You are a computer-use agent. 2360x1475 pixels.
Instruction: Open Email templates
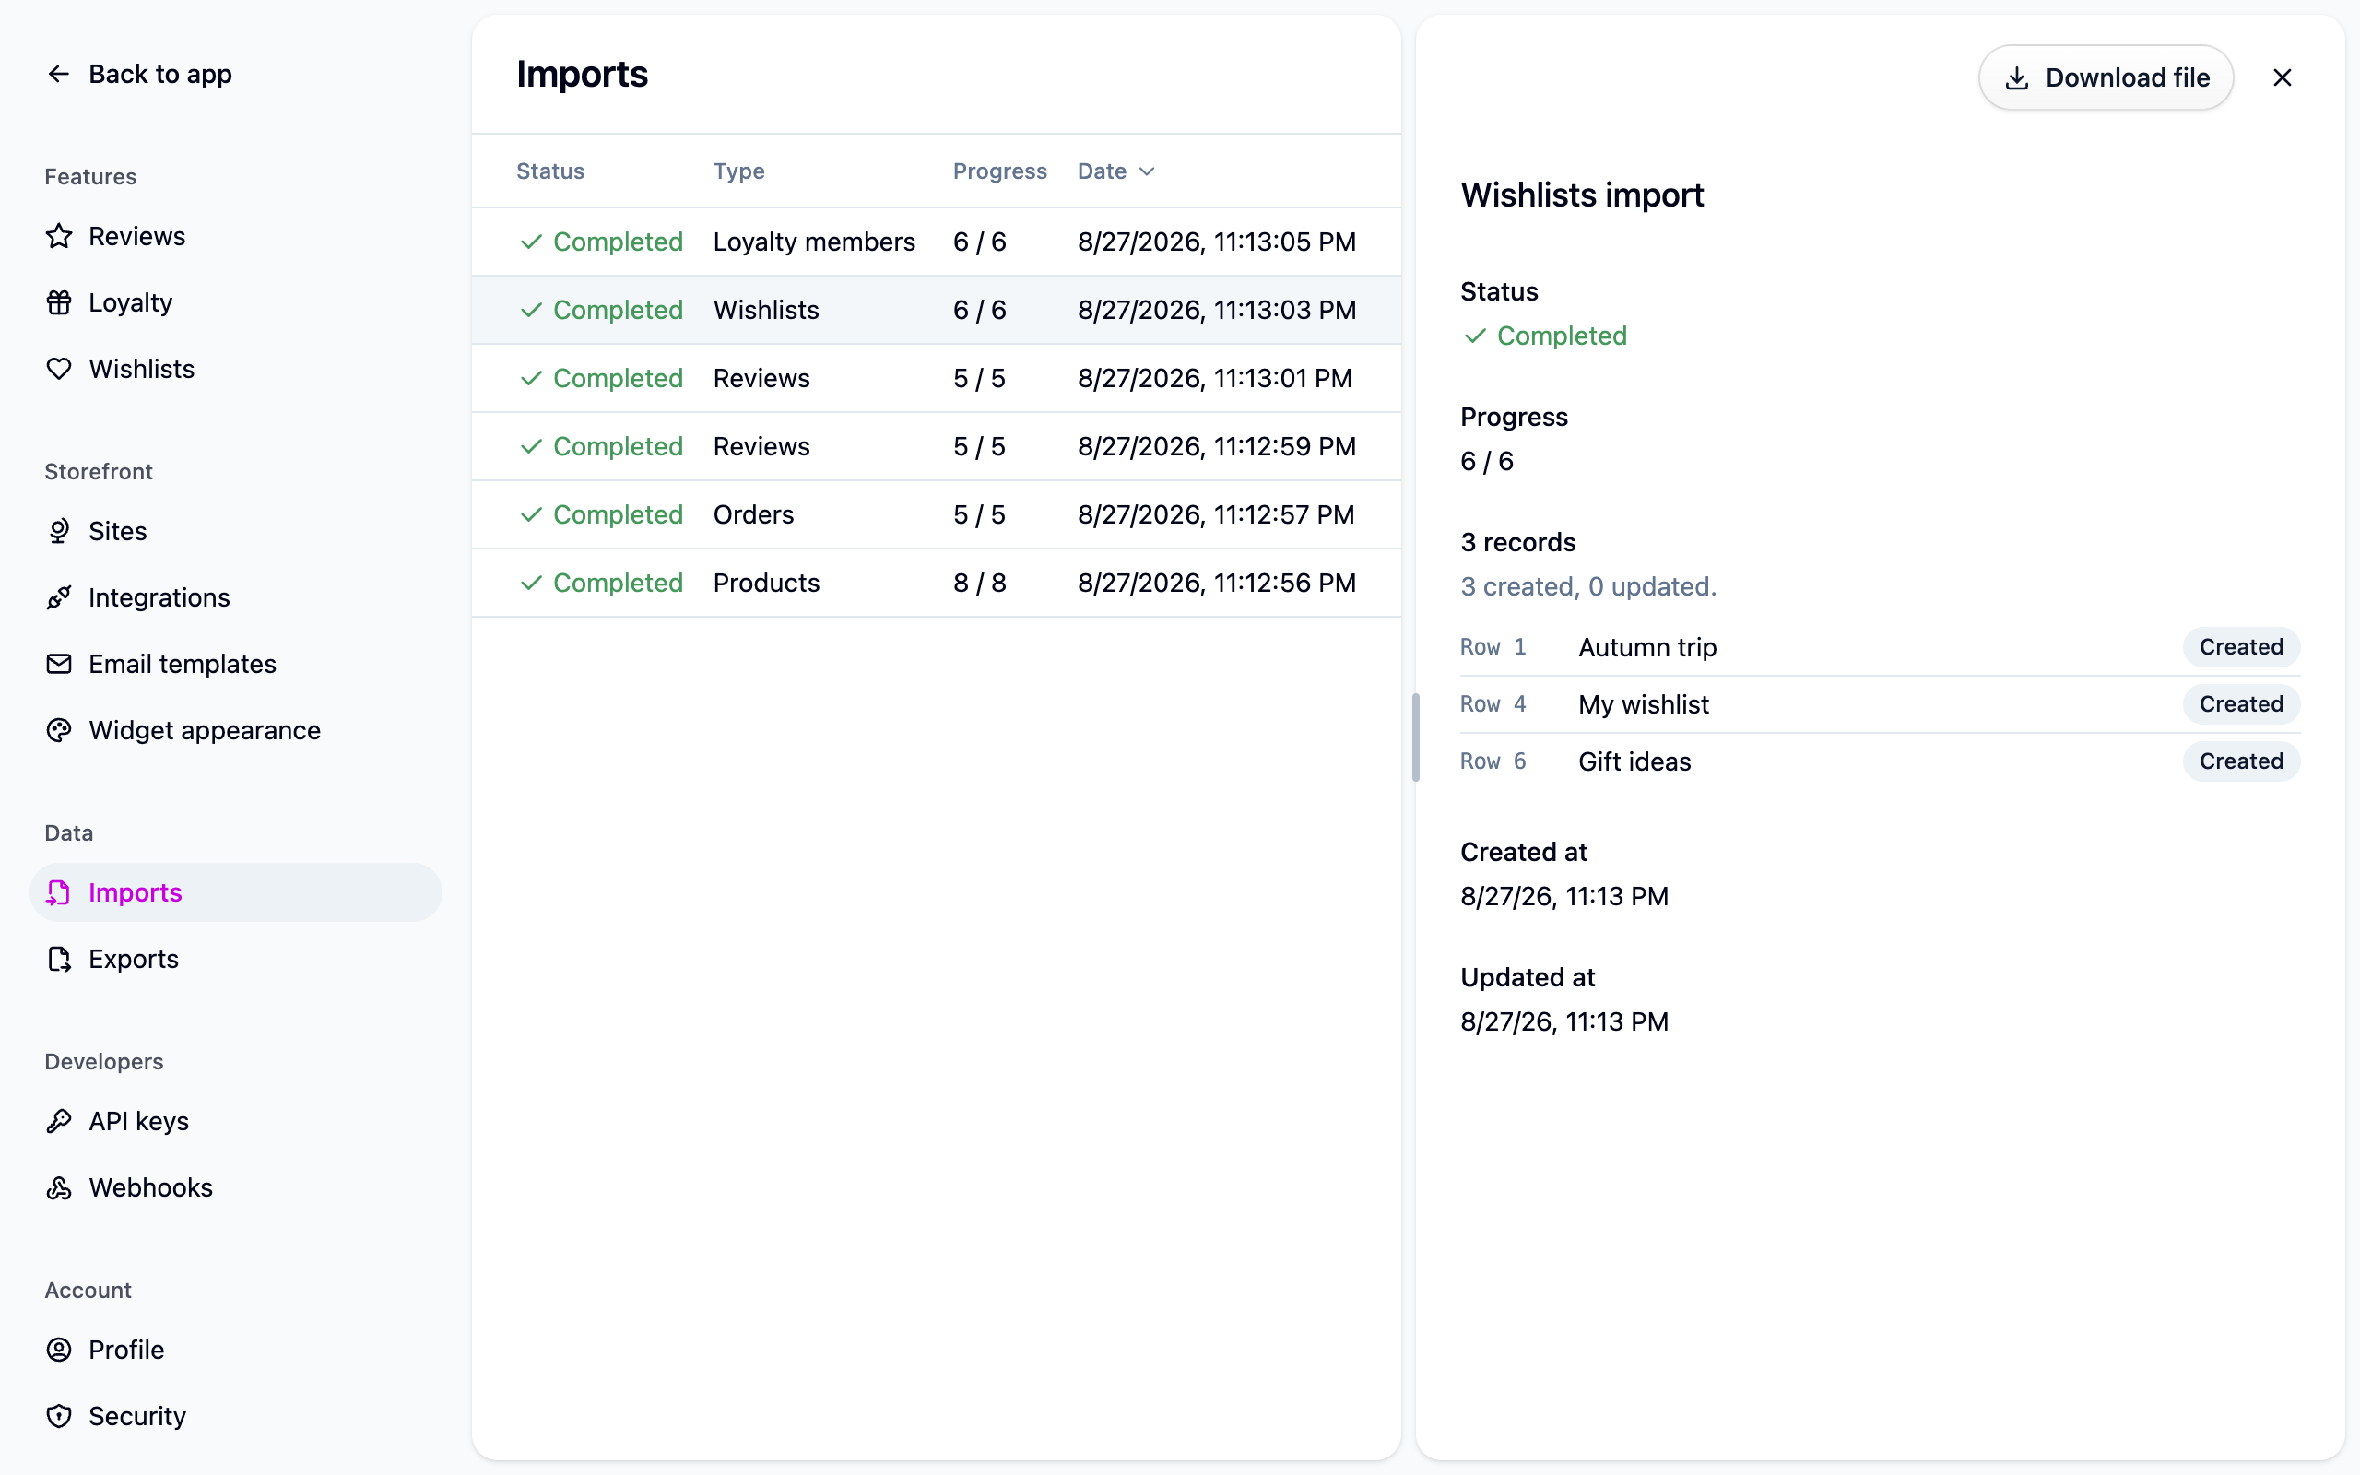(236, 664)
